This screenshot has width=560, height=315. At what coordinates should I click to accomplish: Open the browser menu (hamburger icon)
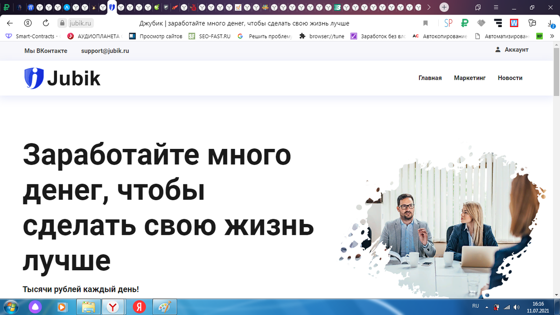pos(496,7)
